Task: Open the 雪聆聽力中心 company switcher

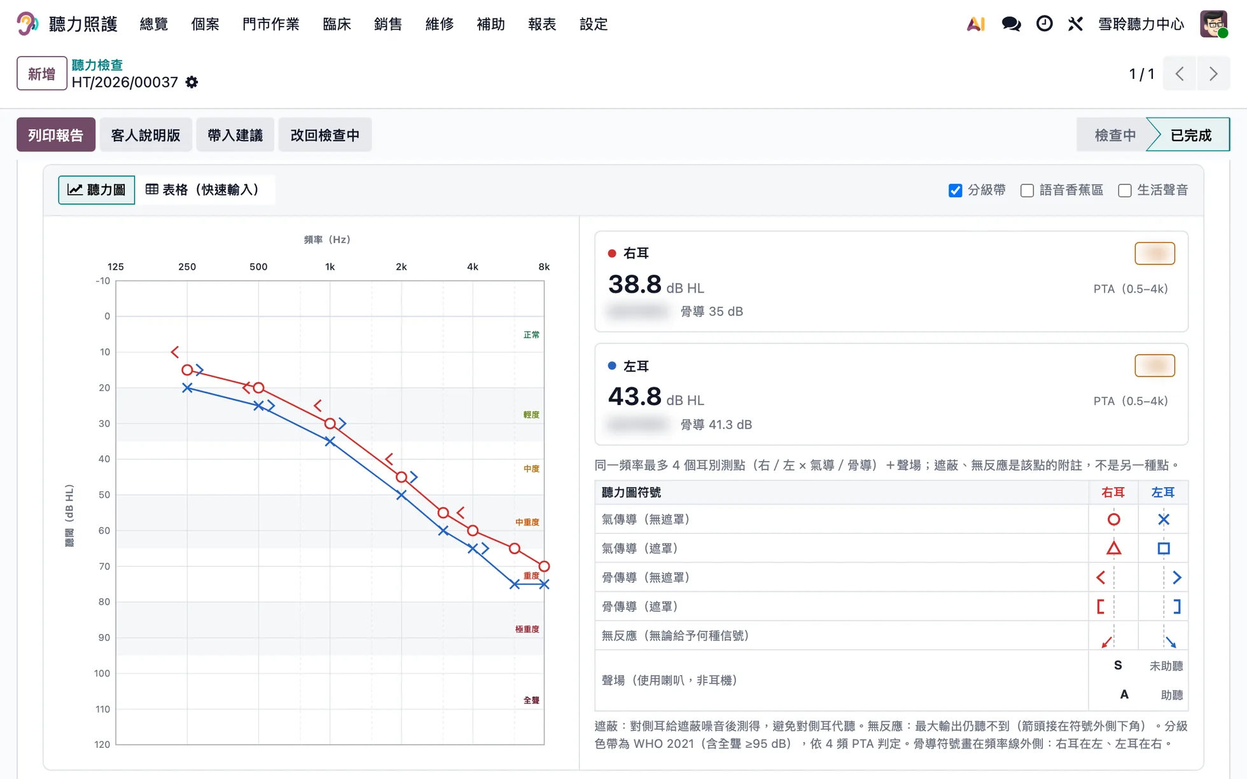Action: pyautogui.click(x=1141, y=24)
